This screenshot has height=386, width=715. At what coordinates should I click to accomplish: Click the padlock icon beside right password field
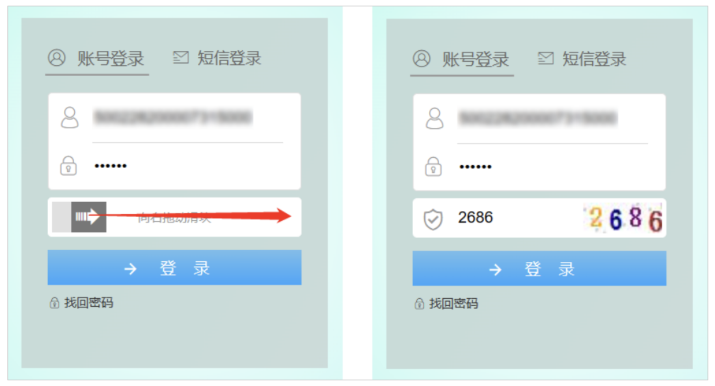433,166
